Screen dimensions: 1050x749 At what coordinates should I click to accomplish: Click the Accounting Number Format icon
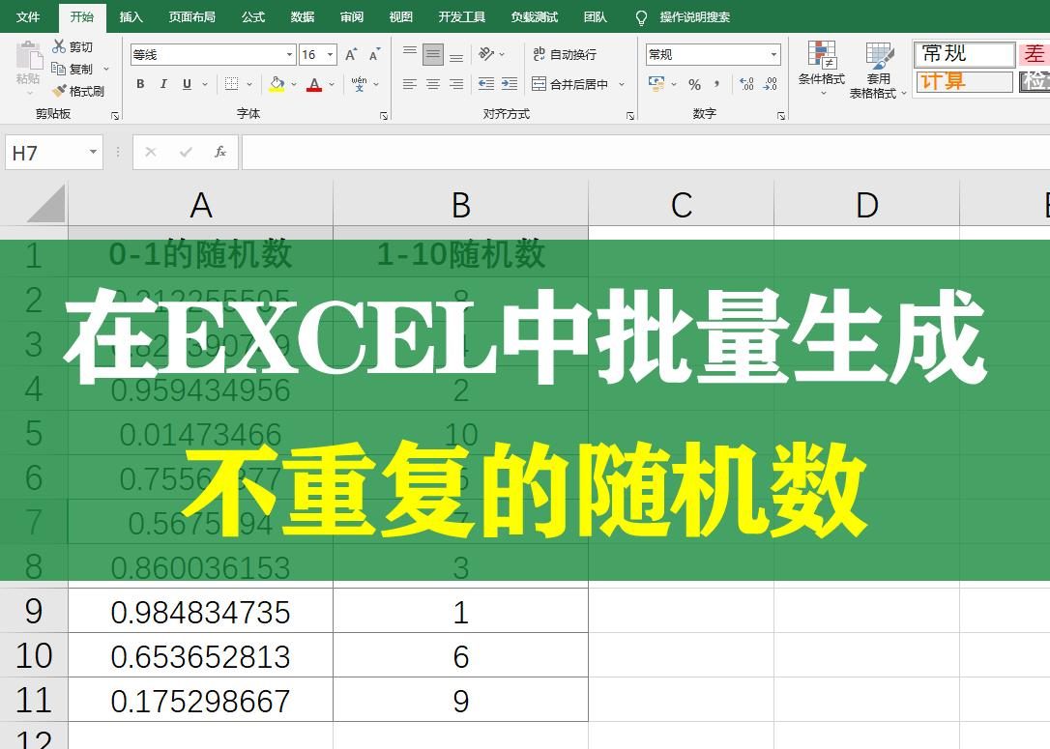pos(656,84)
